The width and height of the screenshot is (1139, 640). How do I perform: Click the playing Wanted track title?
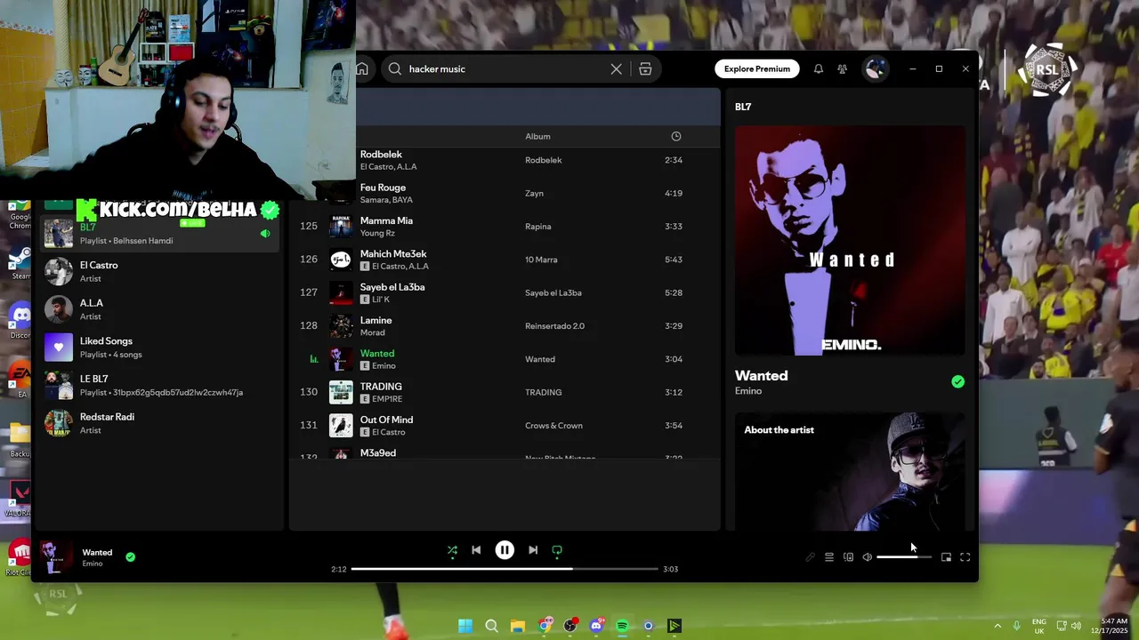(377, 353)
